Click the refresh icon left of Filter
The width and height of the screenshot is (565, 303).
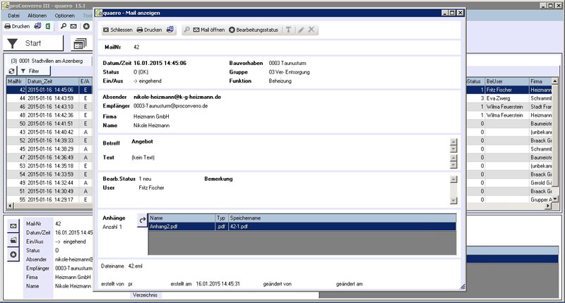(x=11, y=71)
